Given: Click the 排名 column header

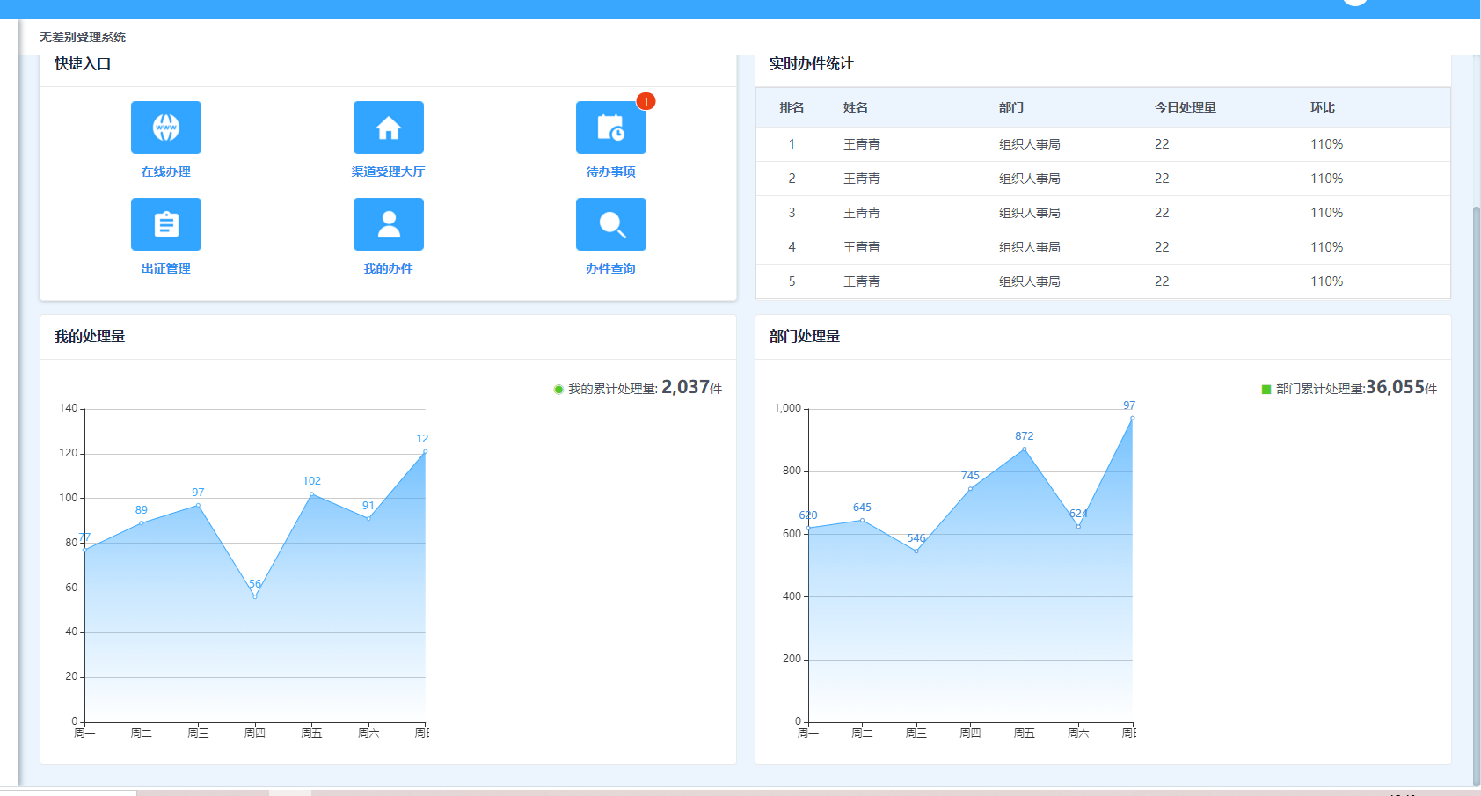Looking at the screenshot, I should 792,107.
